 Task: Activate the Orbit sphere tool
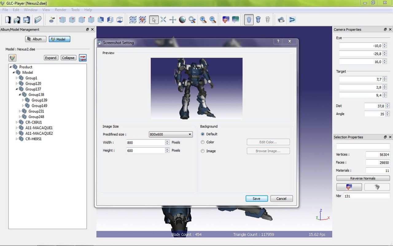point(182,20)
